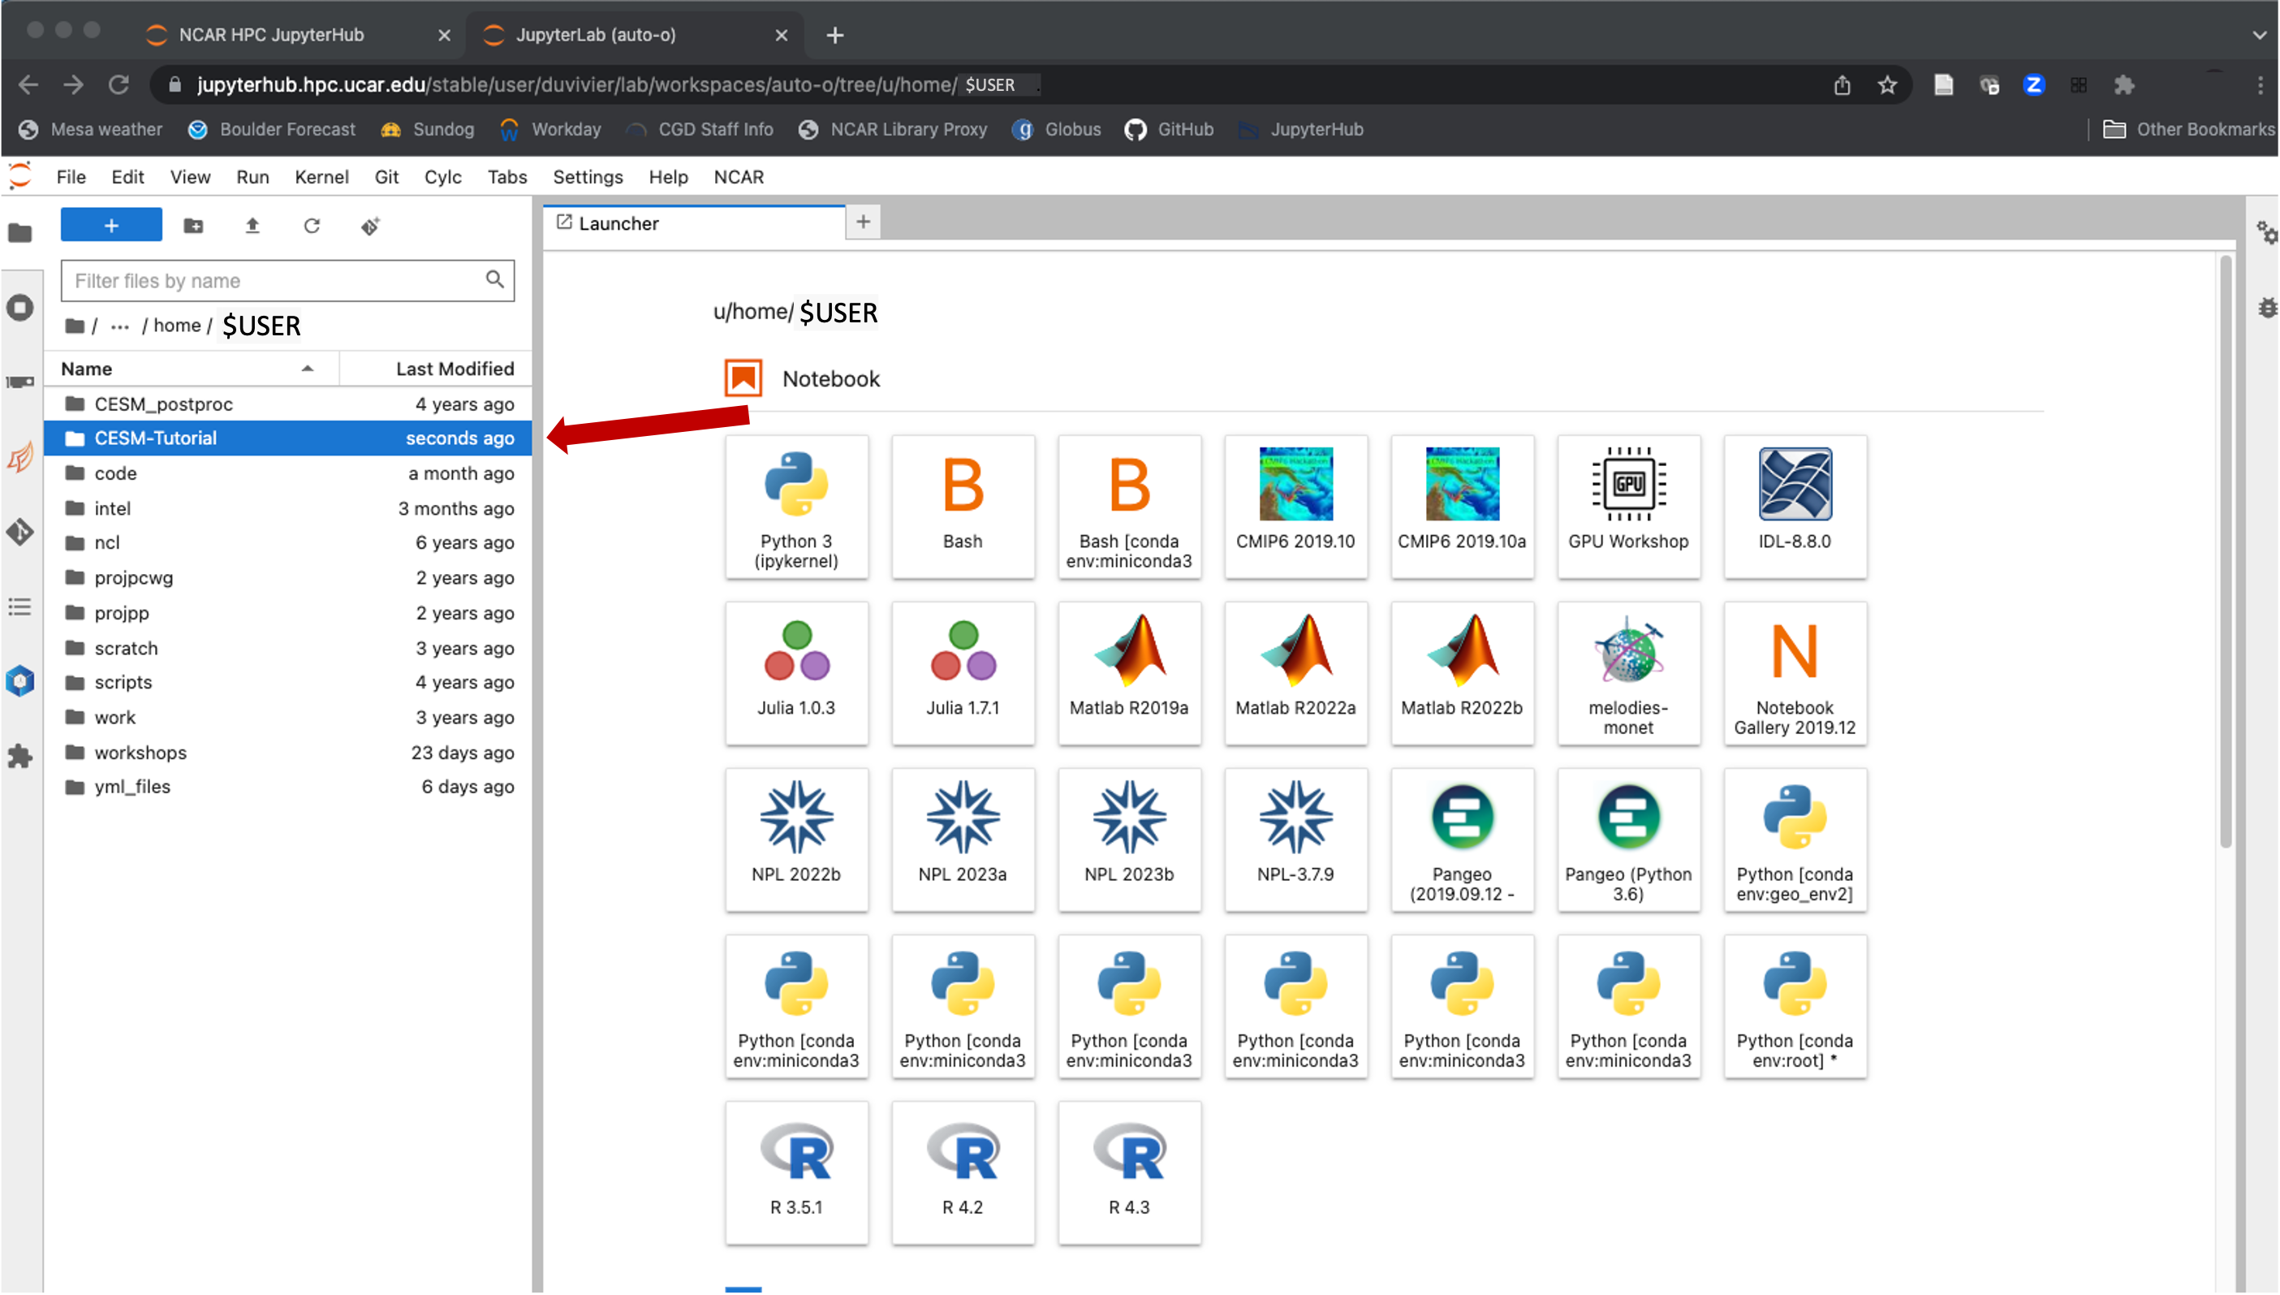Click the Git clone toolbar icon
Screen dimensions: 2280x1295
click(371, 226)
